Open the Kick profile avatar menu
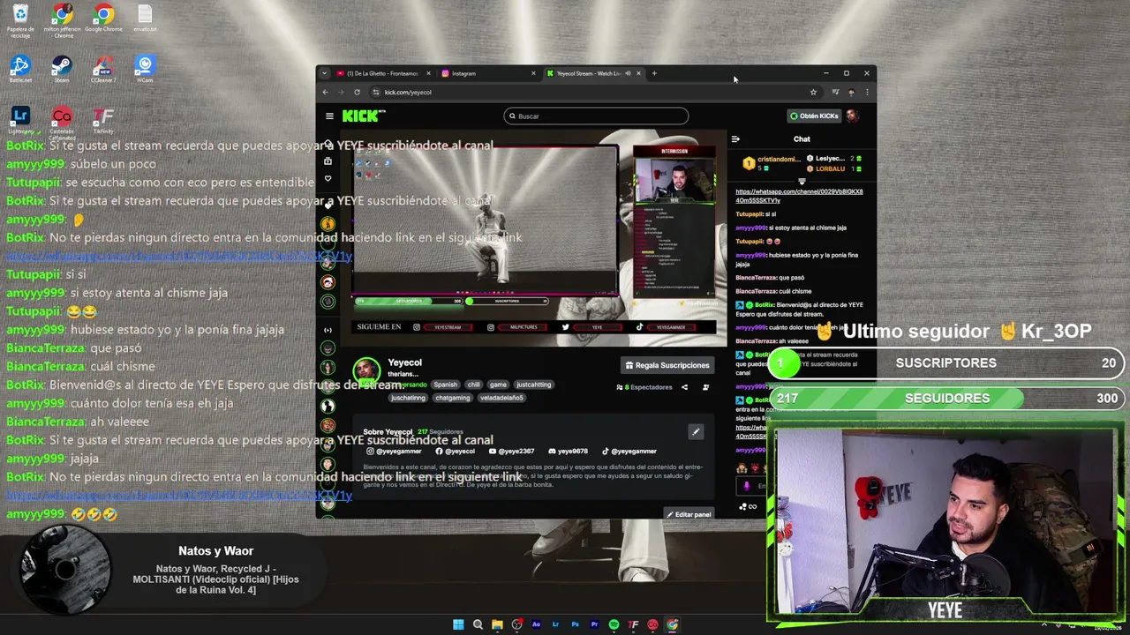The height and width of the screenshot is (635, 1130). click(852, 116)
